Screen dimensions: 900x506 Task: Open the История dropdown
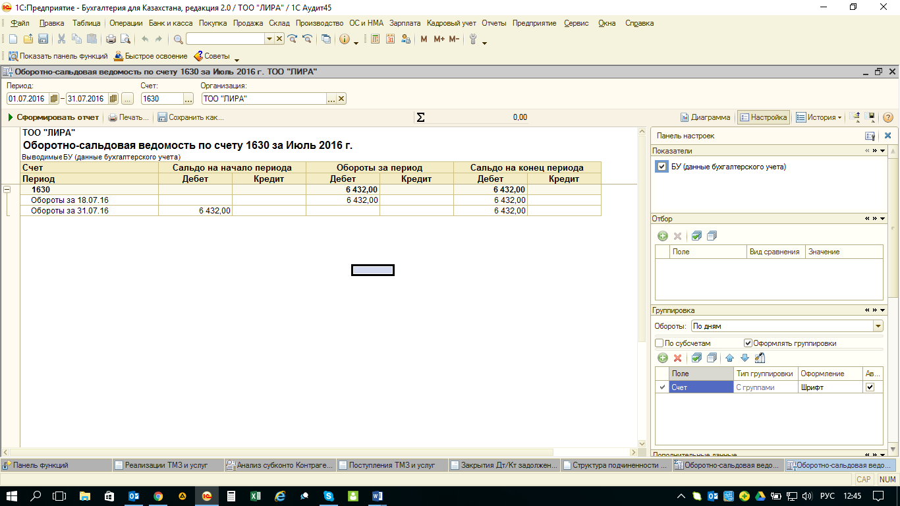(x=819, y=117)
